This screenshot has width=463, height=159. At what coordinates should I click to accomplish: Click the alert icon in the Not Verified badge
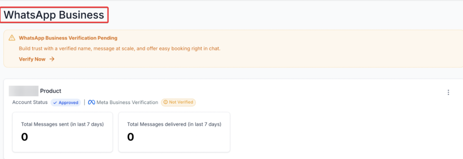point(165,102)
